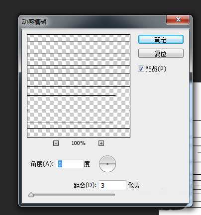Screen dimensions: 201x215
Task: Click the distance slider triangle handle
Action: 31,195
